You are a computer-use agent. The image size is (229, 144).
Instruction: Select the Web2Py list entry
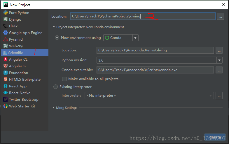[25, 46]
